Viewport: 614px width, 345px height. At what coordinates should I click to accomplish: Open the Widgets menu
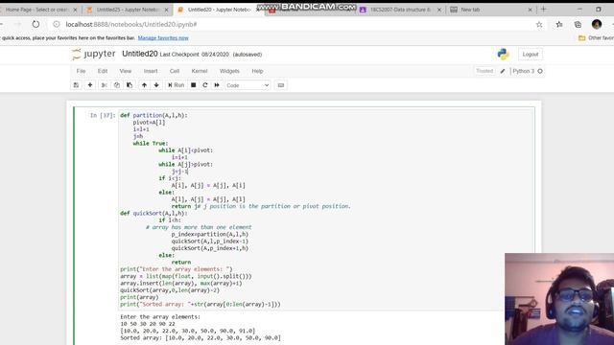click(x=229, y=71)
